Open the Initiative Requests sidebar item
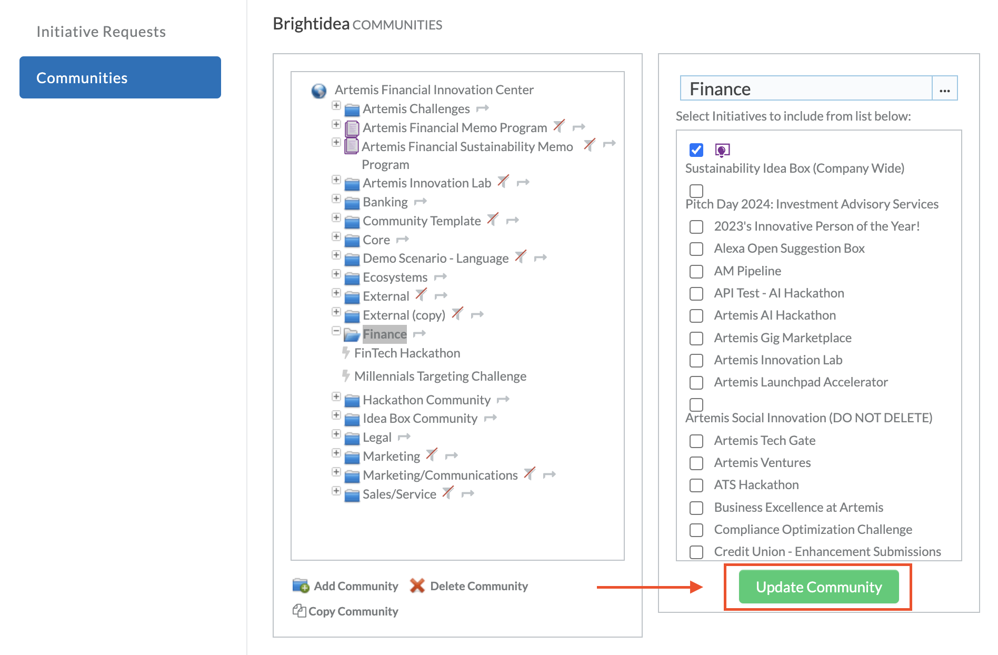 101,32
